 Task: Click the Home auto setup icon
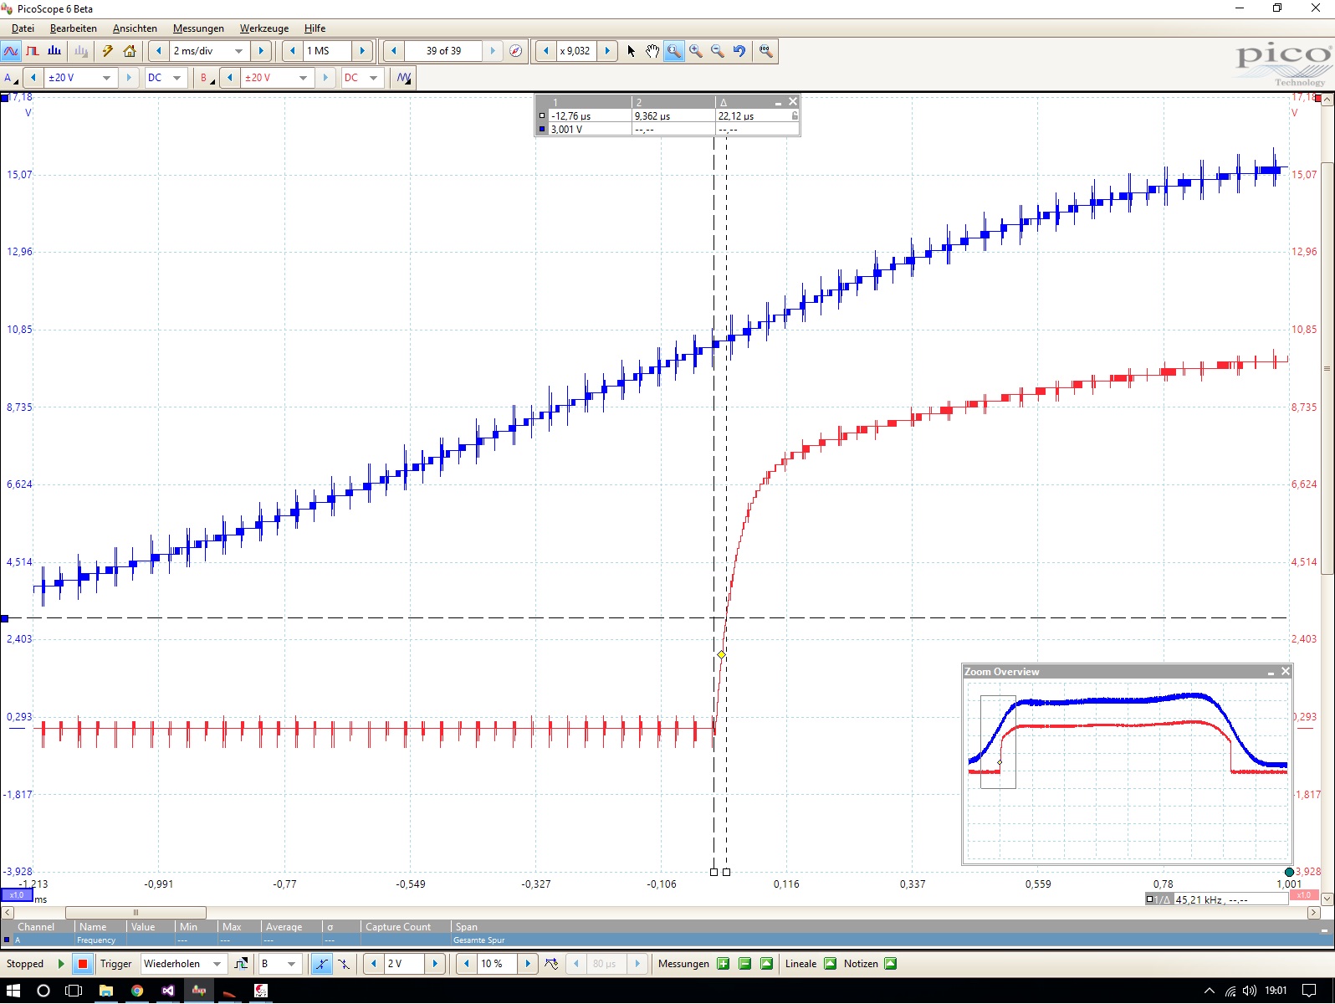coord(130,51)
